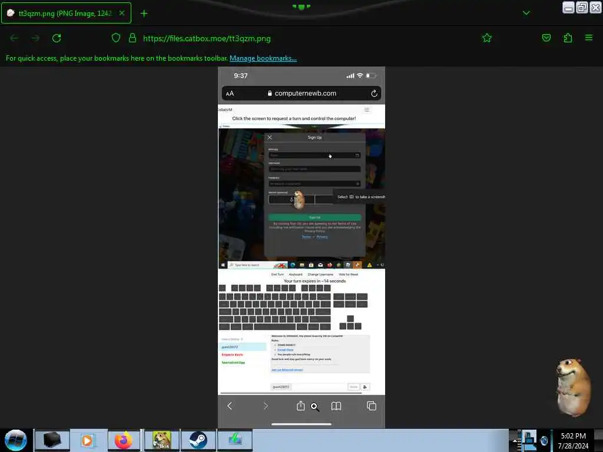The width and height of the screenshot is (603, 452).
Task: Click the pictured AA reader icon
Action: (x=230, y=94)
